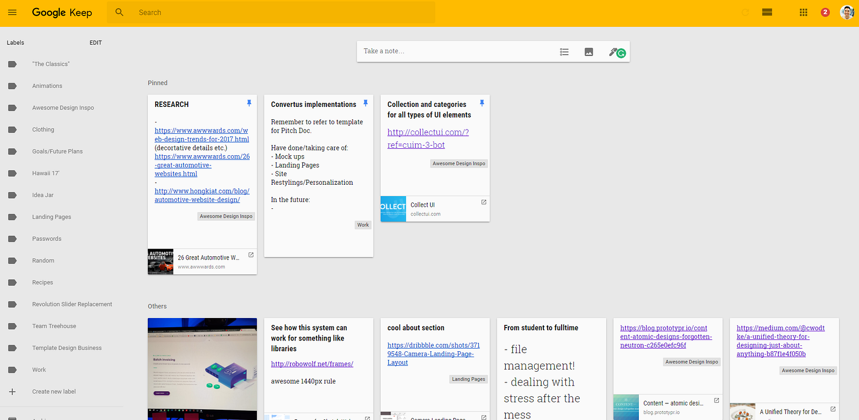This screenshot has width=859, height=420.
Task: Refresh notes with the refresh icon
Action: pyautogui.click(x=745, y=12)
